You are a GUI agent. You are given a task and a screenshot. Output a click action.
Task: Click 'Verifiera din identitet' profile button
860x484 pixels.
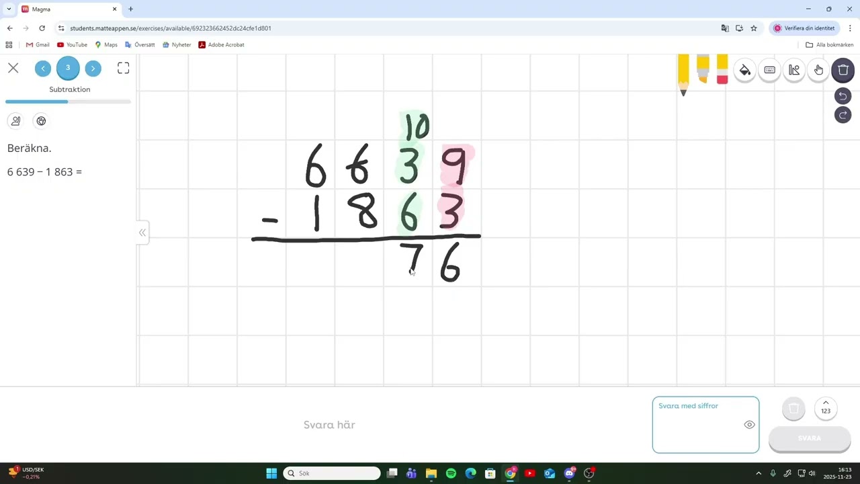(804, 28)
